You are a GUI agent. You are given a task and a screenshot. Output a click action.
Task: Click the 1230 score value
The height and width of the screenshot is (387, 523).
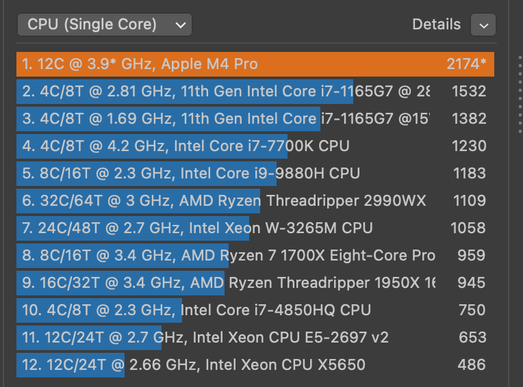469,146
